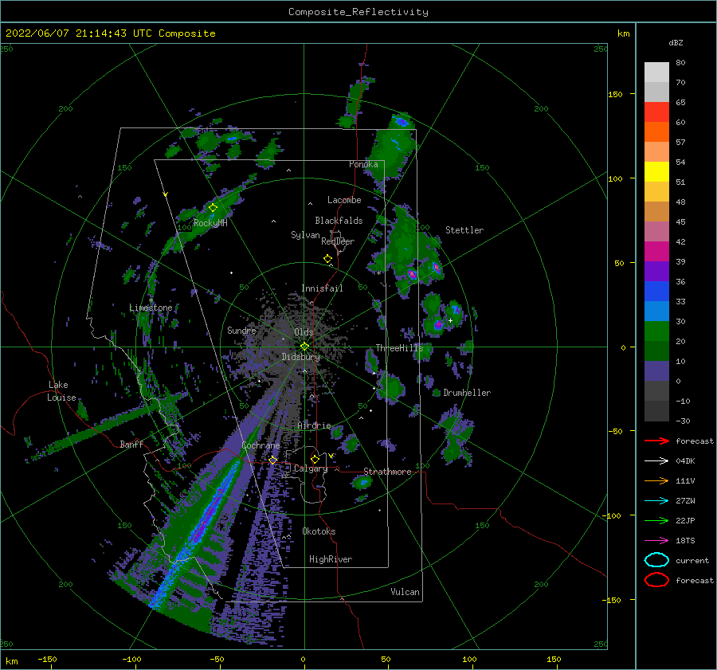
Task: Click the yellow diamond marker beside RockyMH
Action: pos(213,208)
